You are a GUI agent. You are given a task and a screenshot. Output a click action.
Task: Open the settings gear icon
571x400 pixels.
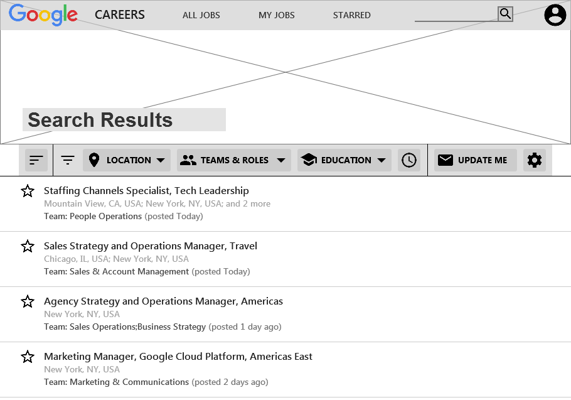[535, 160]
